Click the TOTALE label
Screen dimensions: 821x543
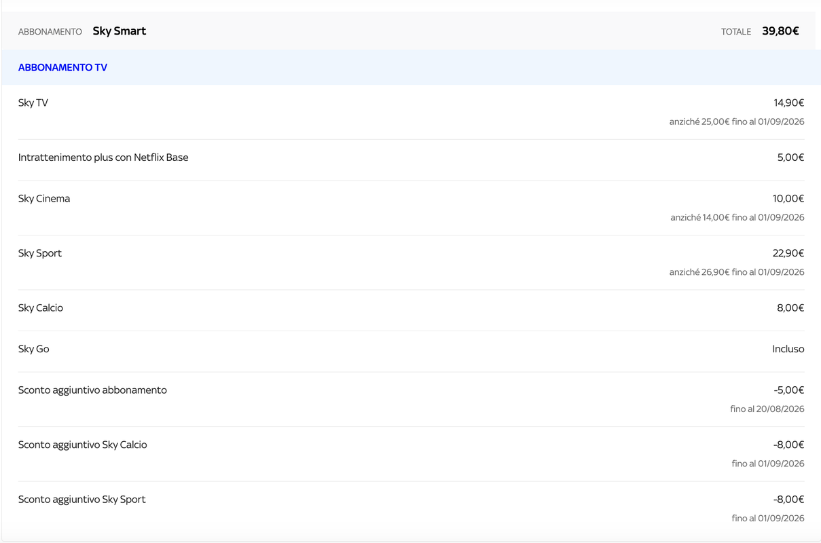point(736,32)
